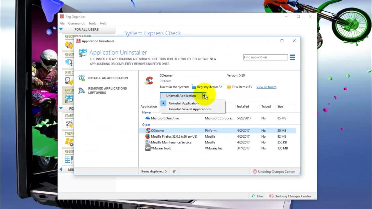This screenshot has height=209, width=372.
Task: Click the Registry items icon in traces line
Action: (x=194, y=87)
